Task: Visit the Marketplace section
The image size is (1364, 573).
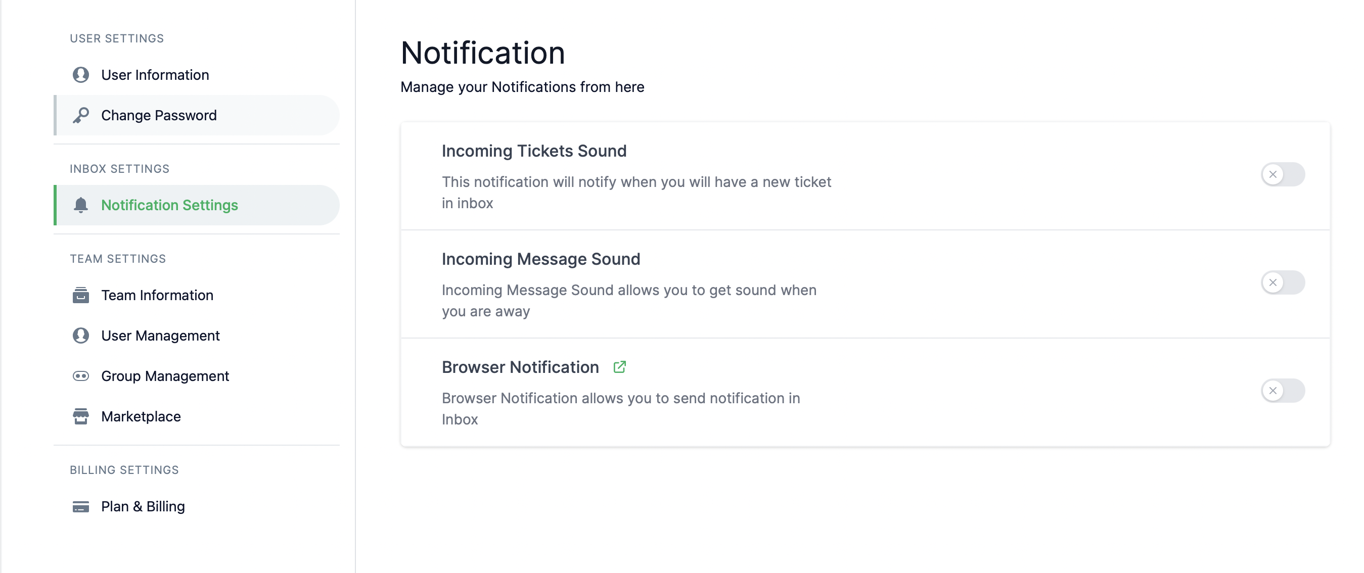Action: coord(141,416)
